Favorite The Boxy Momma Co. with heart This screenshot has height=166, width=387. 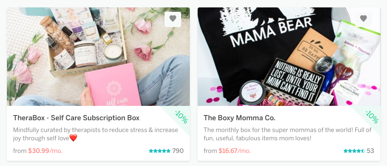[x=363, y=19]
